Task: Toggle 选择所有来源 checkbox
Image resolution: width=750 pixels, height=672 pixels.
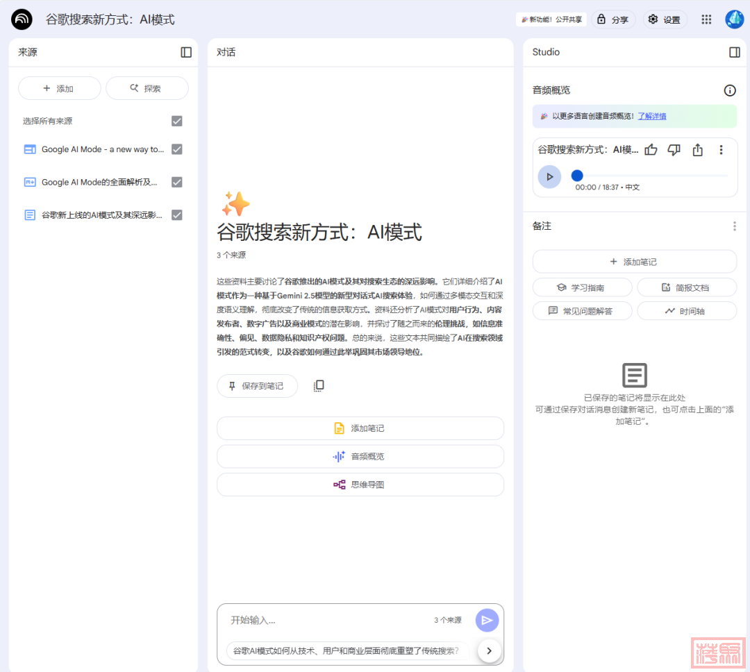Action: click(x=177, y=121)
